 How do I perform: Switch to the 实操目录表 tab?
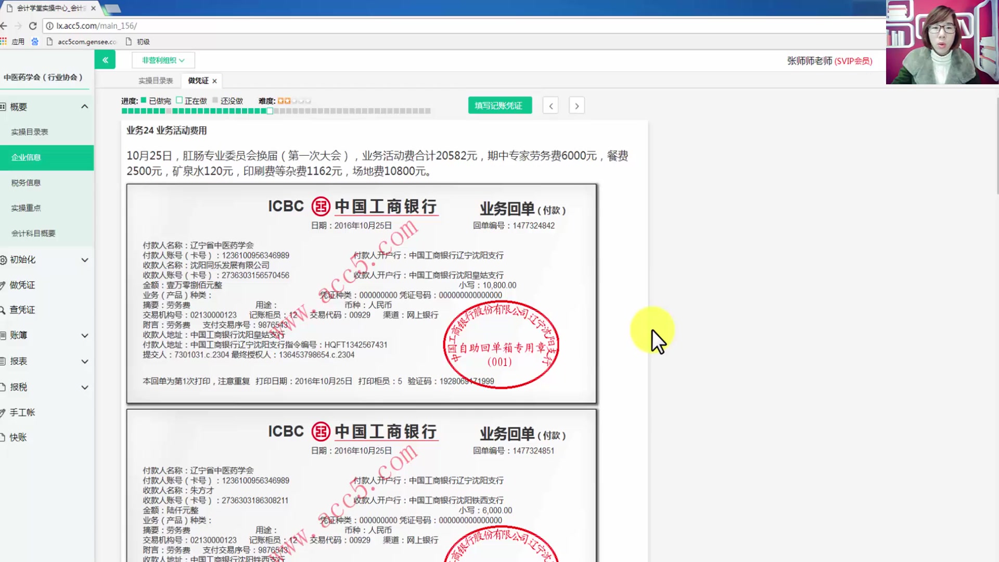pyautogui.click(x=156, y=81)
